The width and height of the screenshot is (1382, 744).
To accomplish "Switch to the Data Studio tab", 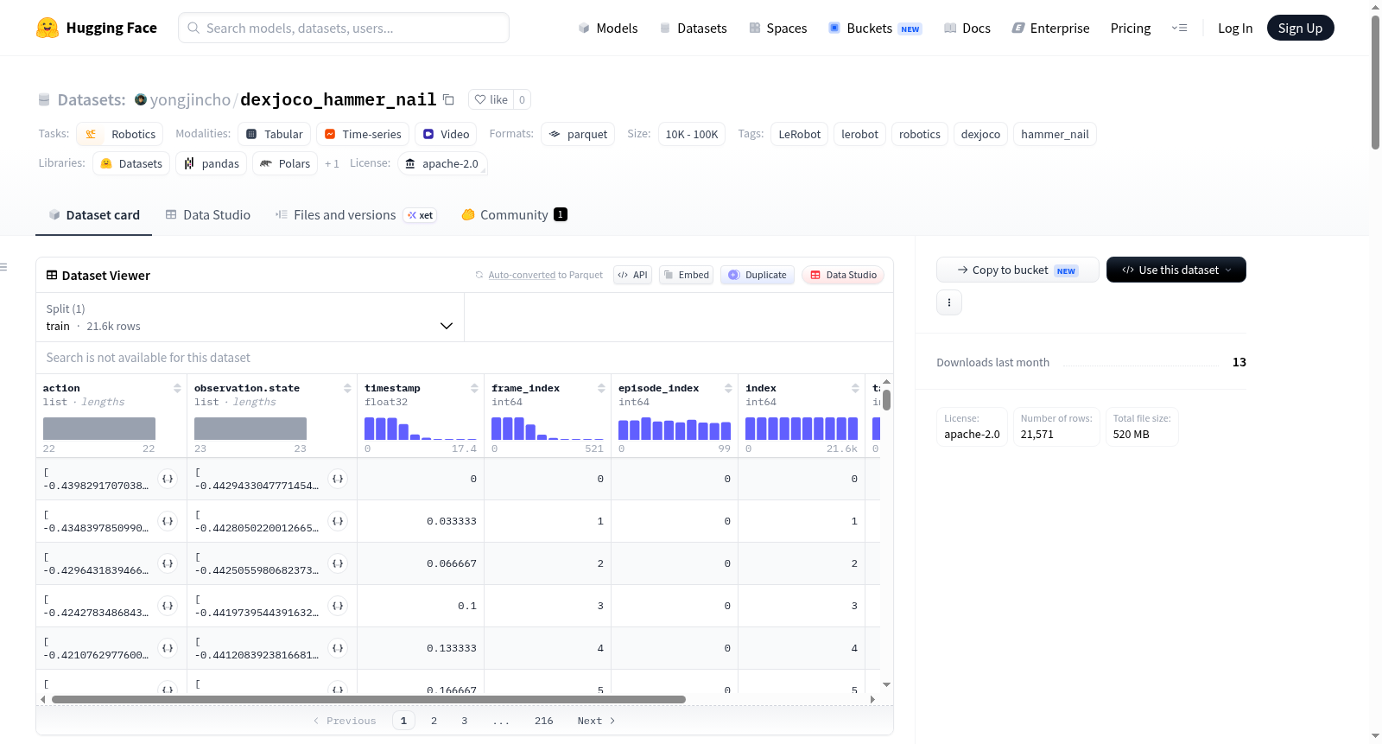I will click(208, 215).
